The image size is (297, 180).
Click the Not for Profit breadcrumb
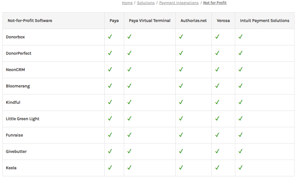(x=215, y=3)
